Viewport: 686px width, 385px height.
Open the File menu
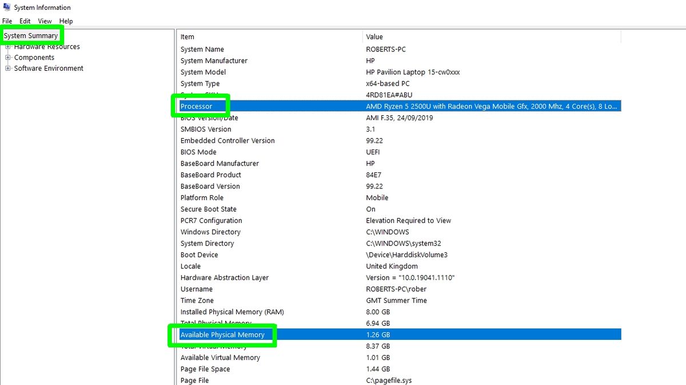point(7,21)
